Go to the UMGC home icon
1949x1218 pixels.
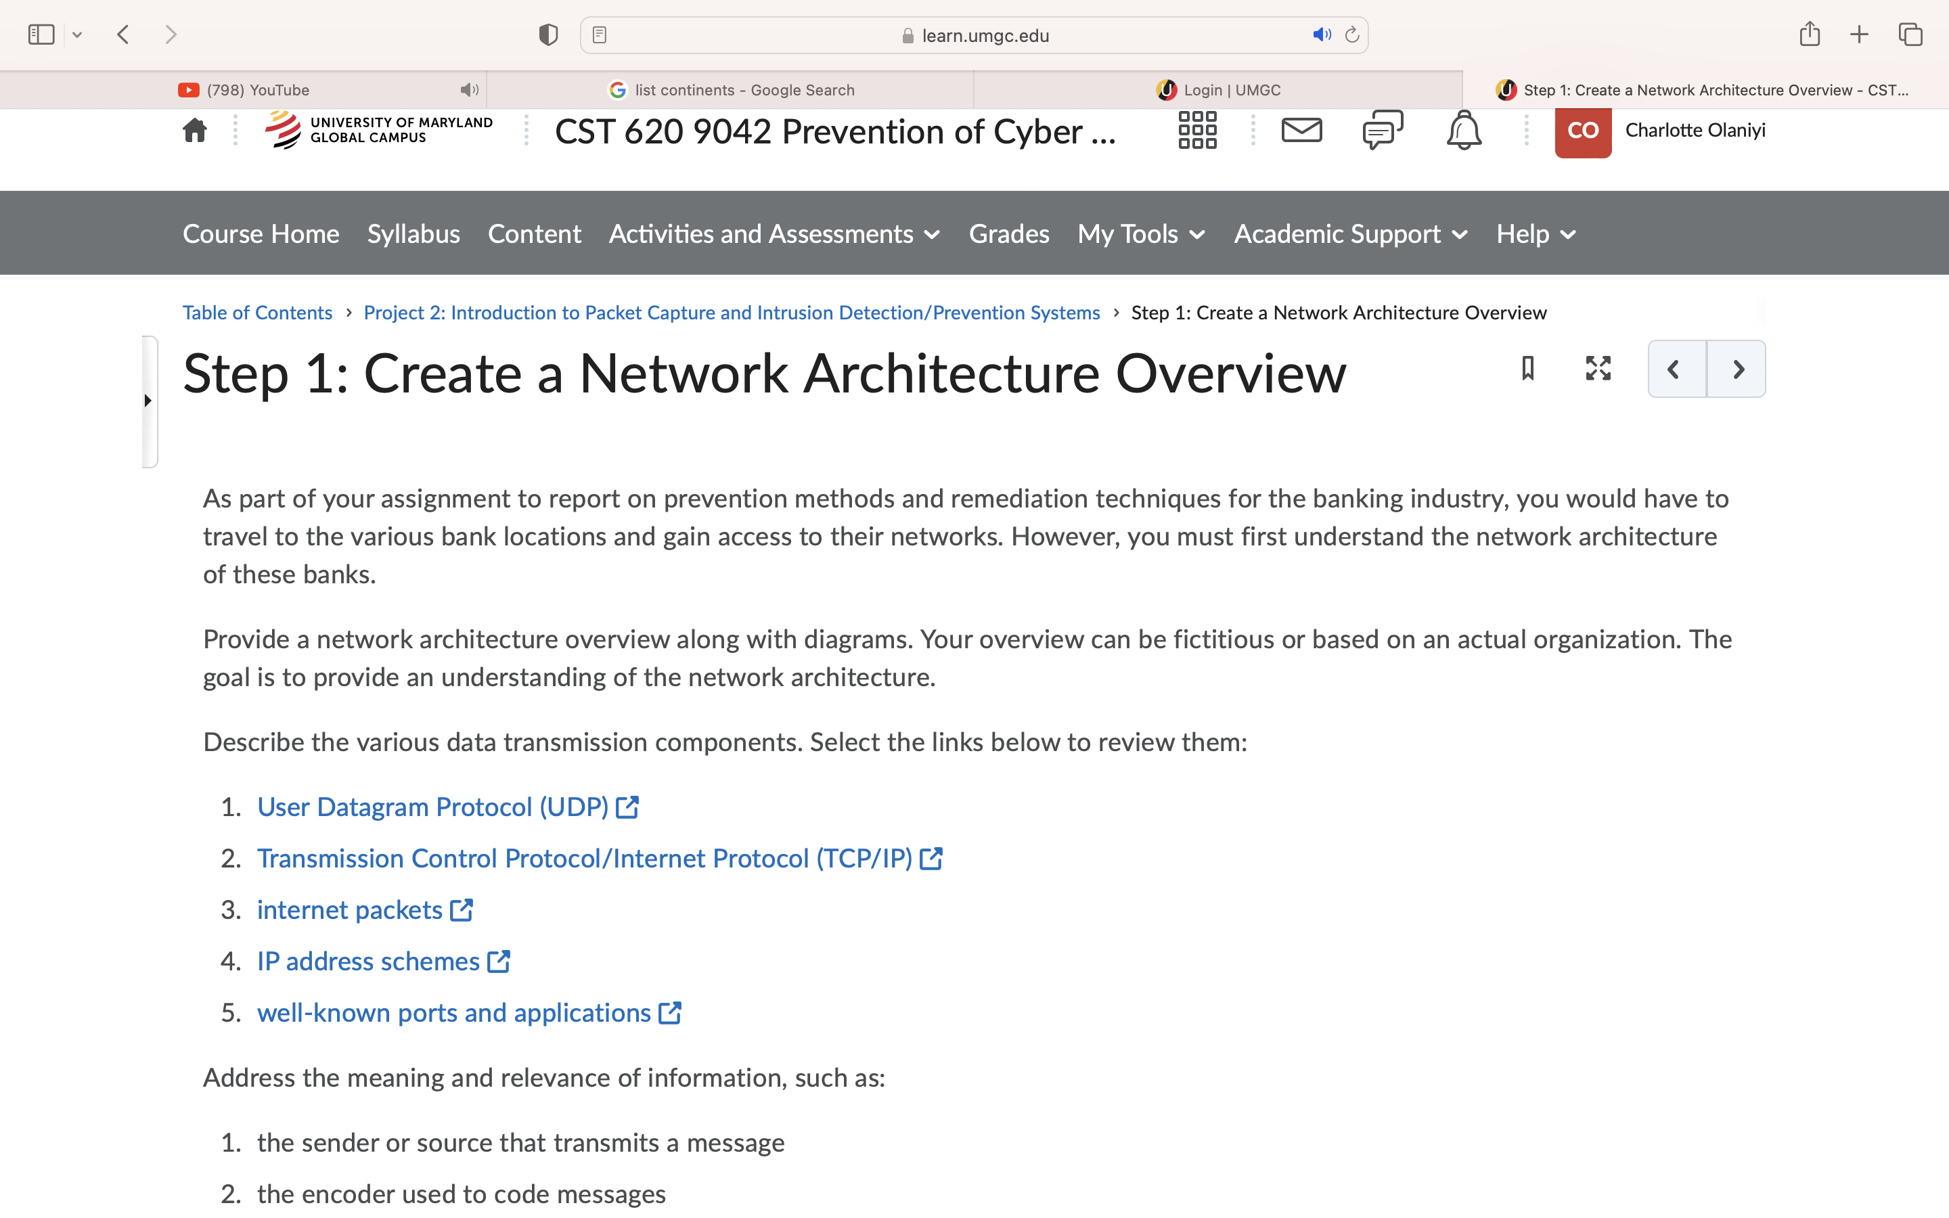[x=195, y=130]
